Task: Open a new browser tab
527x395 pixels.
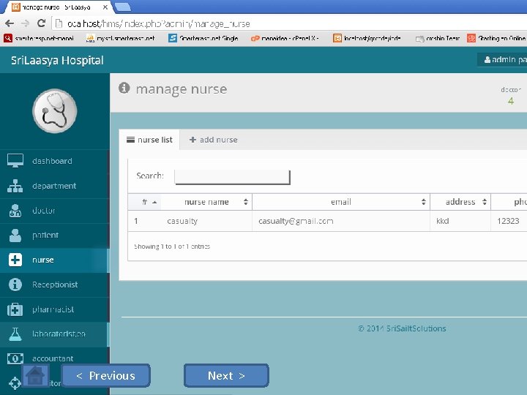Action: (x=123, y=7)
